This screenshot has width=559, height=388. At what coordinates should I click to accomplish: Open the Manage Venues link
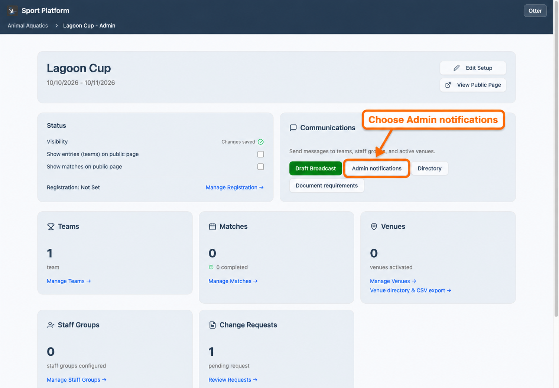393,281
